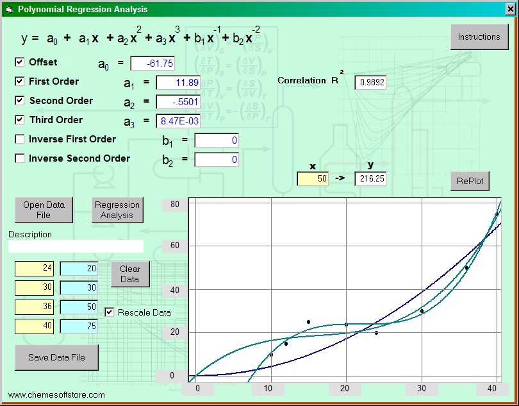Click the Clear Data button

(129, 274)
